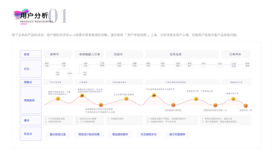274x152 pixels.
Task: Select the '订单服务' behavior node
Action: (102, 64)
